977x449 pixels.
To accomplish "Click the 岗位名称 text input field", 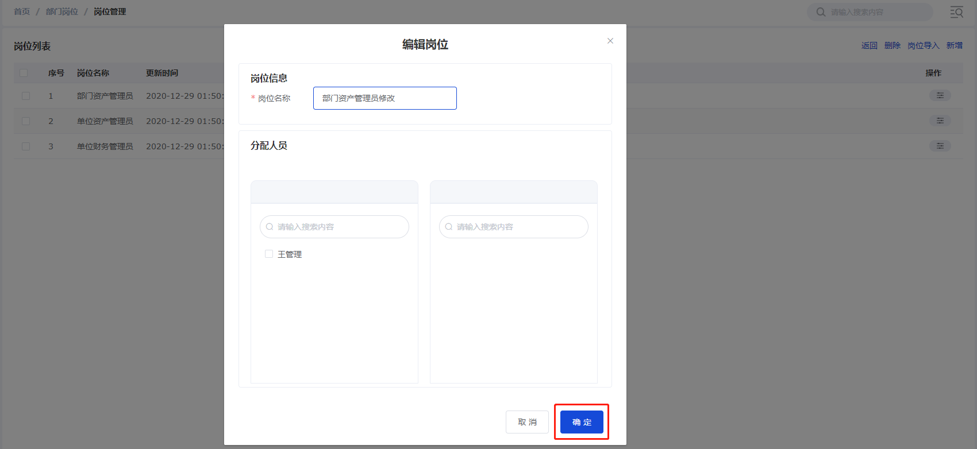I will click(384, 98).
